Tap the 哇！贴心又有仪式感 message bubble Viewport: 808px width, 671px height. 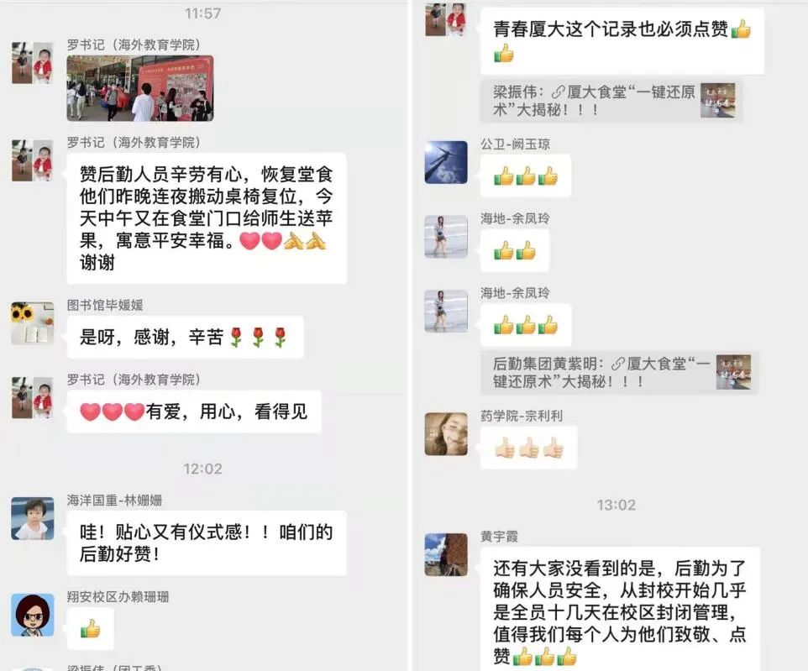[x=207, y=543]
